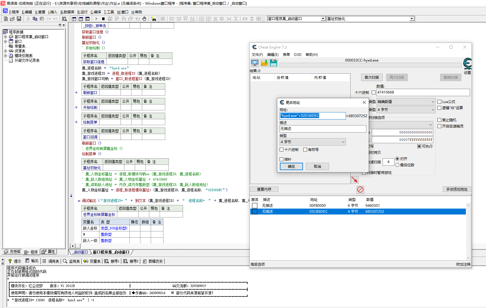This screenshot has height=308, width=486.
Task: Click the E-language app icon in menu bar
Action: [5, 11]
